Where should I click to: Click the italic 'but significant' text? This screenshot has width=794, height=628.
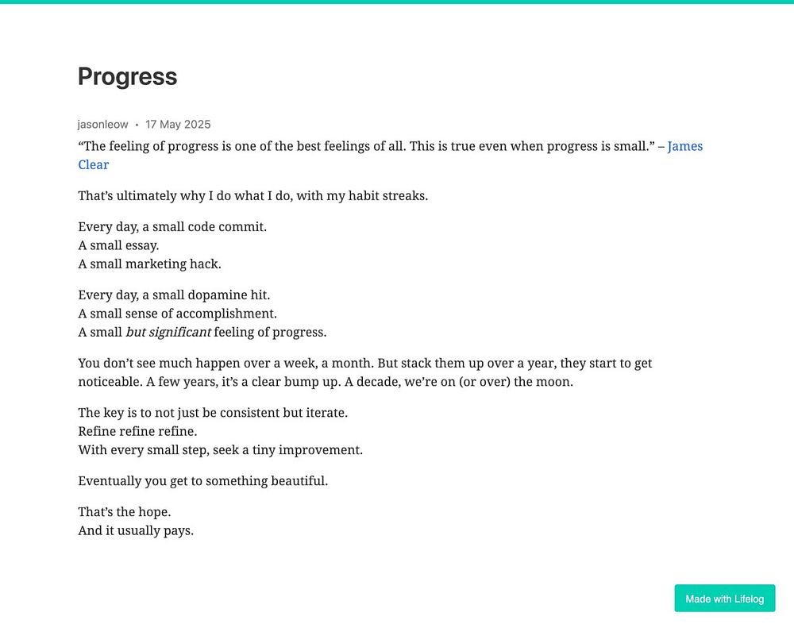tap(168, 332)
